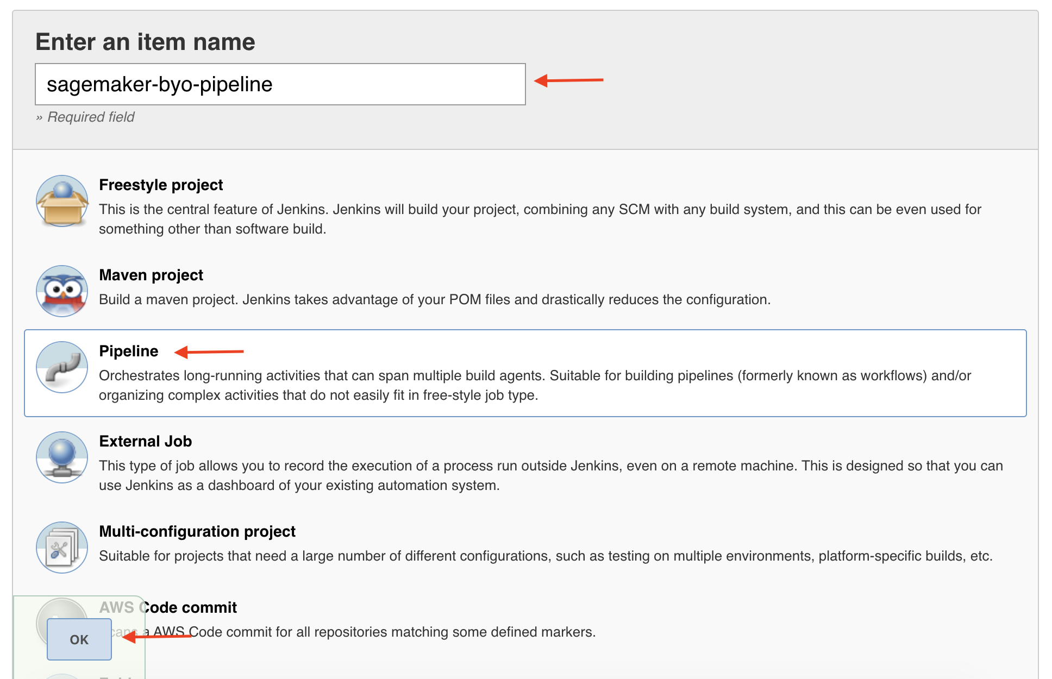This screenshot has width=1052, height=679.
Task: Click the Pipeline description text
Action: pyautogui.click(x=535, y=385)
